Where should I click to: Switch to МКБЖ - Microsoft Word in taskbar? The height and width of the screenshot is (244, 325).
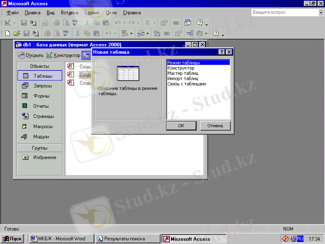coord(61,239)
